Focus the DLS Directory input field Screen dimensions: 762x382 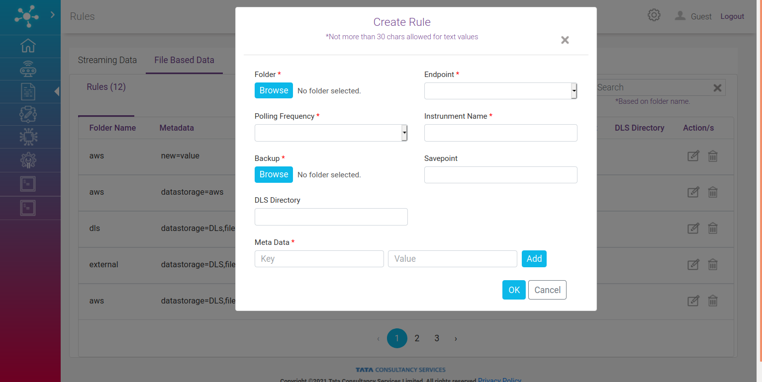coord(331,217)
